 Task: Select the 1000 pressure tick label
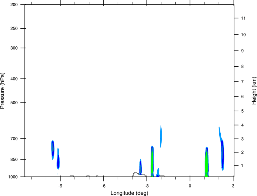13,177
